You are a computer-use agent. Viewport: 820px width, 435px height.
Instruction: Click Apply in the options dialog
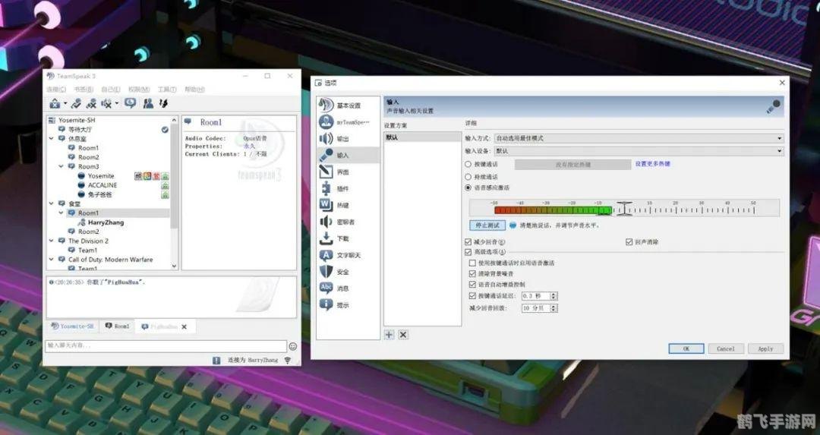pyautogui.click(x=765, y=348)
